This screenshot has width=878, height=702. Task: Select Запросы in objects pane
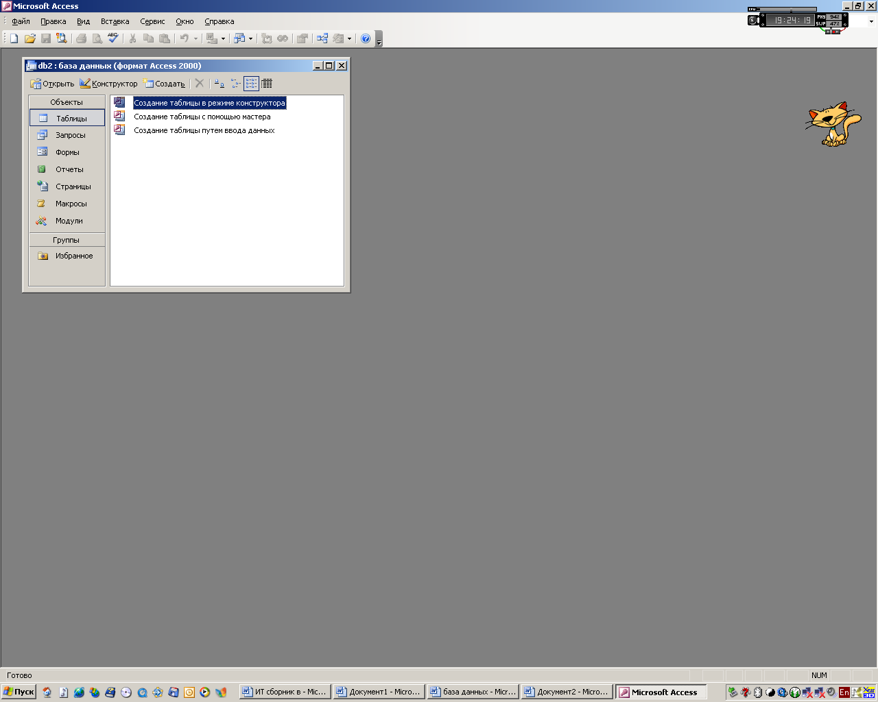67,135
